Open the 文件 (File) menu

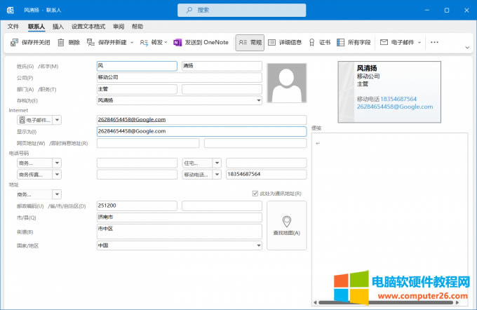[x=13, y=26]
